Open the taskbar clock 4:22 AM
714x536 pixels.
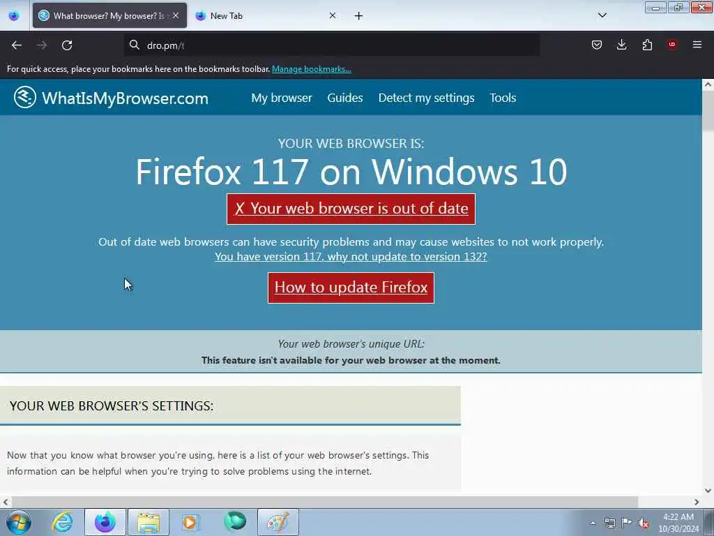678,522
